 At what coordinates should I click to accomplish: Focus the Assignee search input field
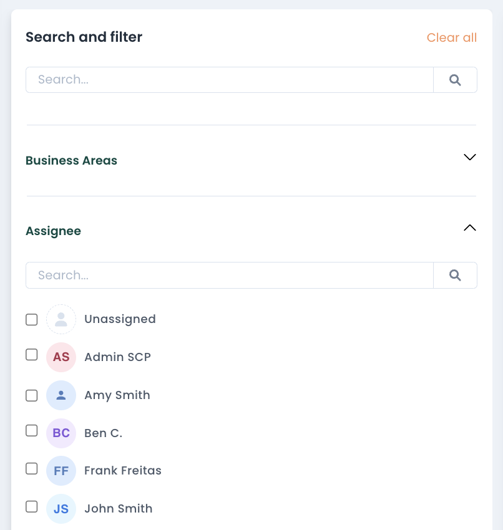click(229, 276)
